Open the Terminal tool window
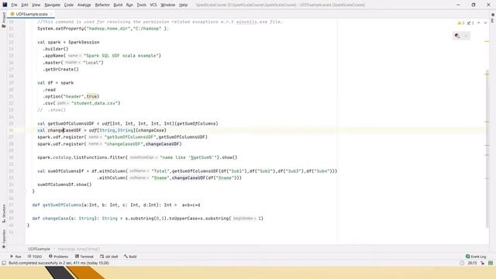The height and width of the screenshot is (279, 496). 84,257
